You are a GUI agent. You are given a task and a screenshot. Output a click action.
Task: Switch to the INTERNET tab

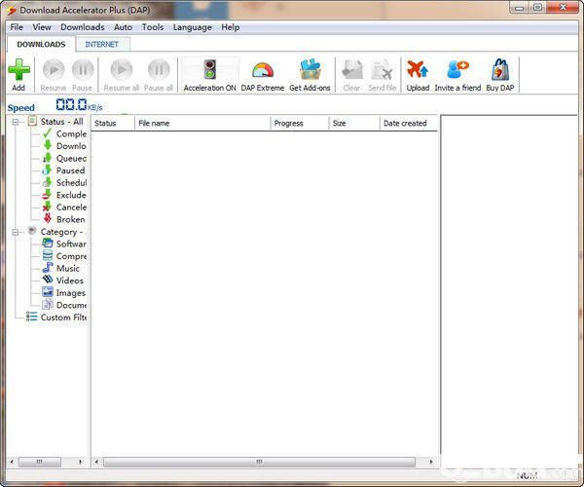[x=101, y=45]
